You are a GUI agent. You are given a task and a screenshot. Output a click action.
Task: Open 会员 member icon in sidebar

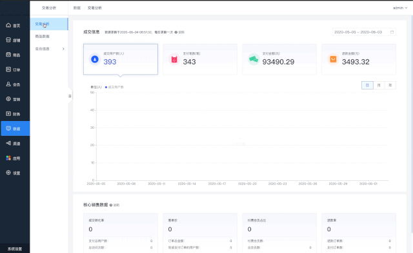pos(8,84)
